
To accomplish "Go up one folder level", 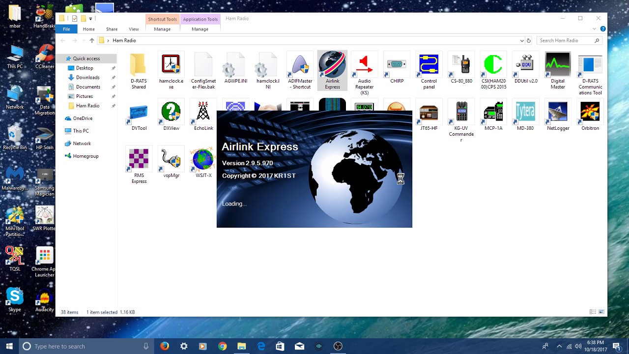I will (x=91, y=41).
